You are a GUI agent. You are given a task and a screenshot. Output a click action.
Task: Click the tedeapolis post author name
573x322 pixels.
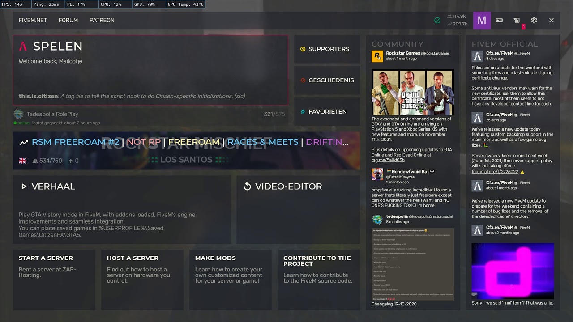point(397,216)
